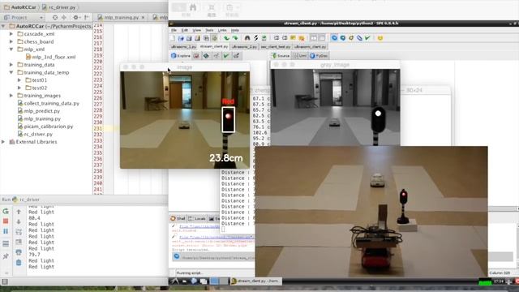Select Shell tab in SPE bottom panel

coord(178,218)
